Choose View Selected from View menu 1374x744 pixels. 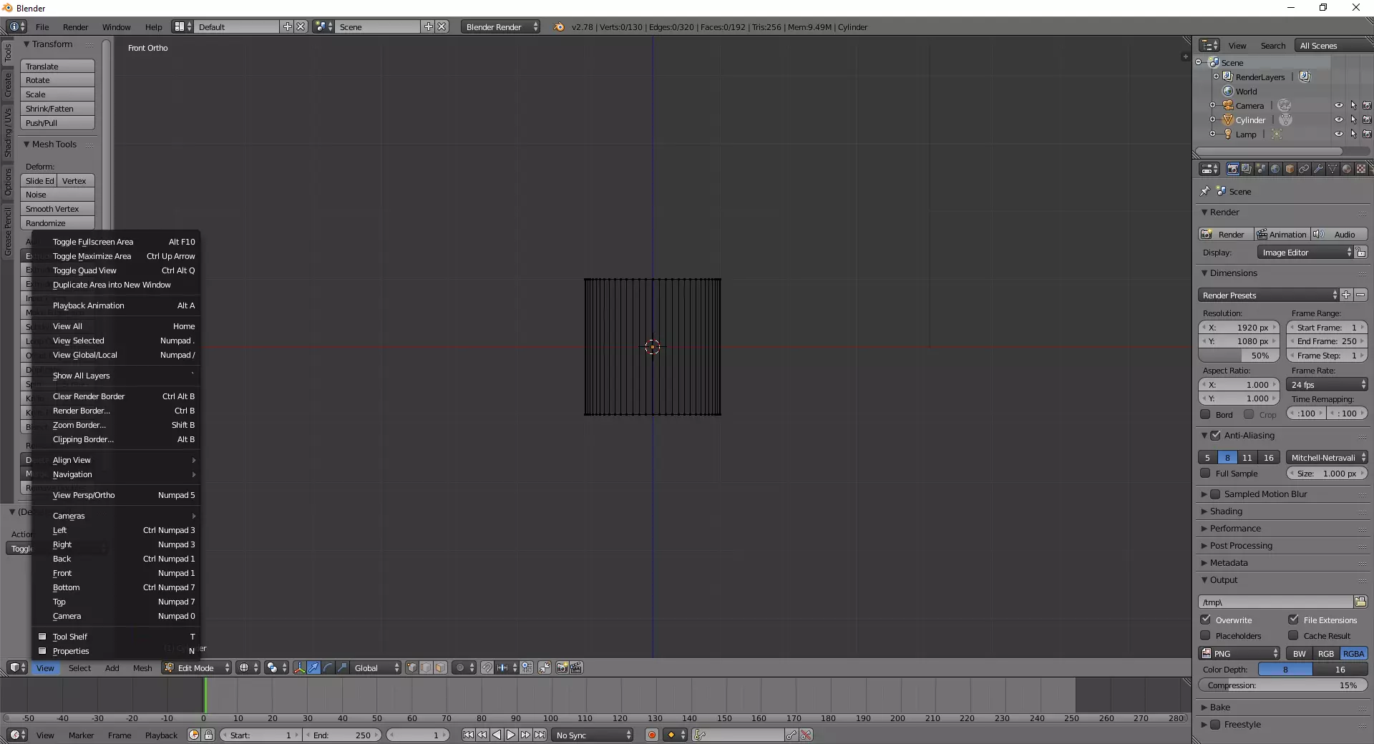tap(116, 341)
